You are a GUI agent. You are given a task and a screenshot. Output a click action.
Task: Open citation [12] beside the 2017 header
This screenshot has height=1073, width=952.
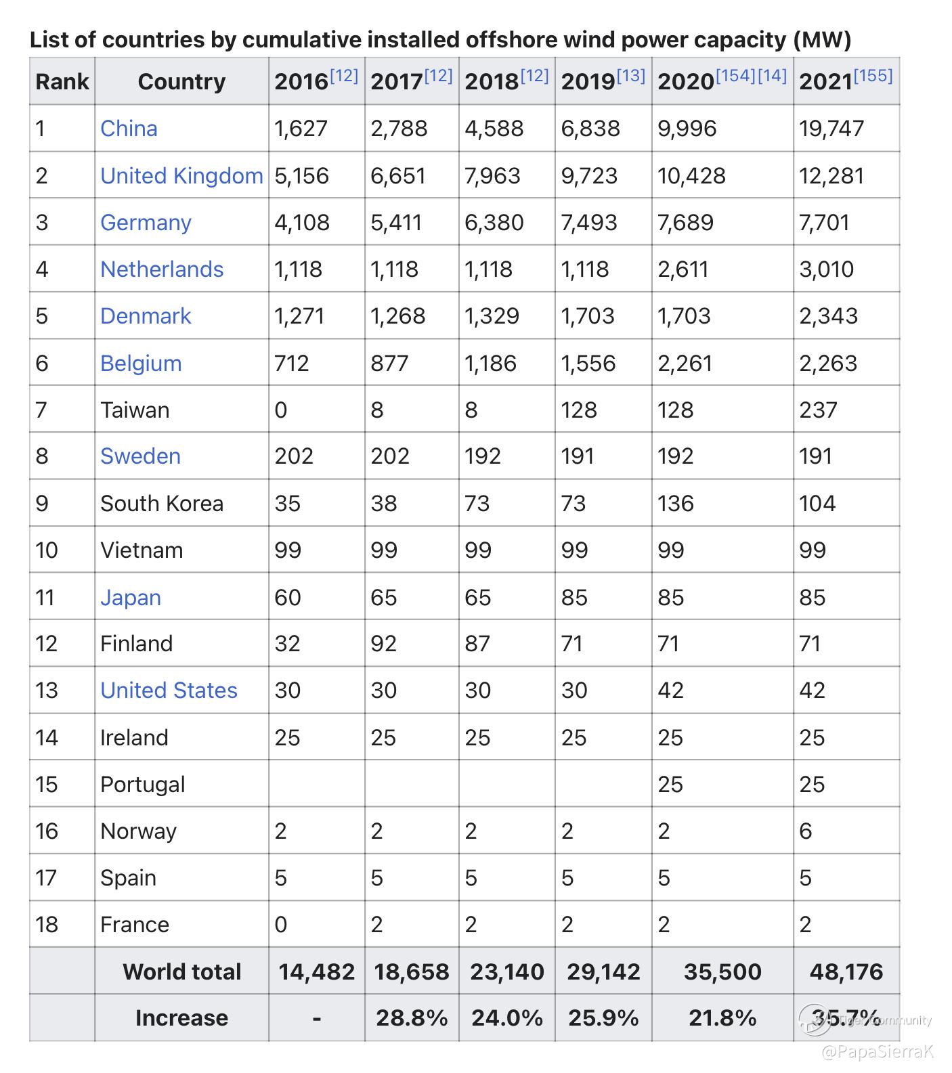coord(439,75)
